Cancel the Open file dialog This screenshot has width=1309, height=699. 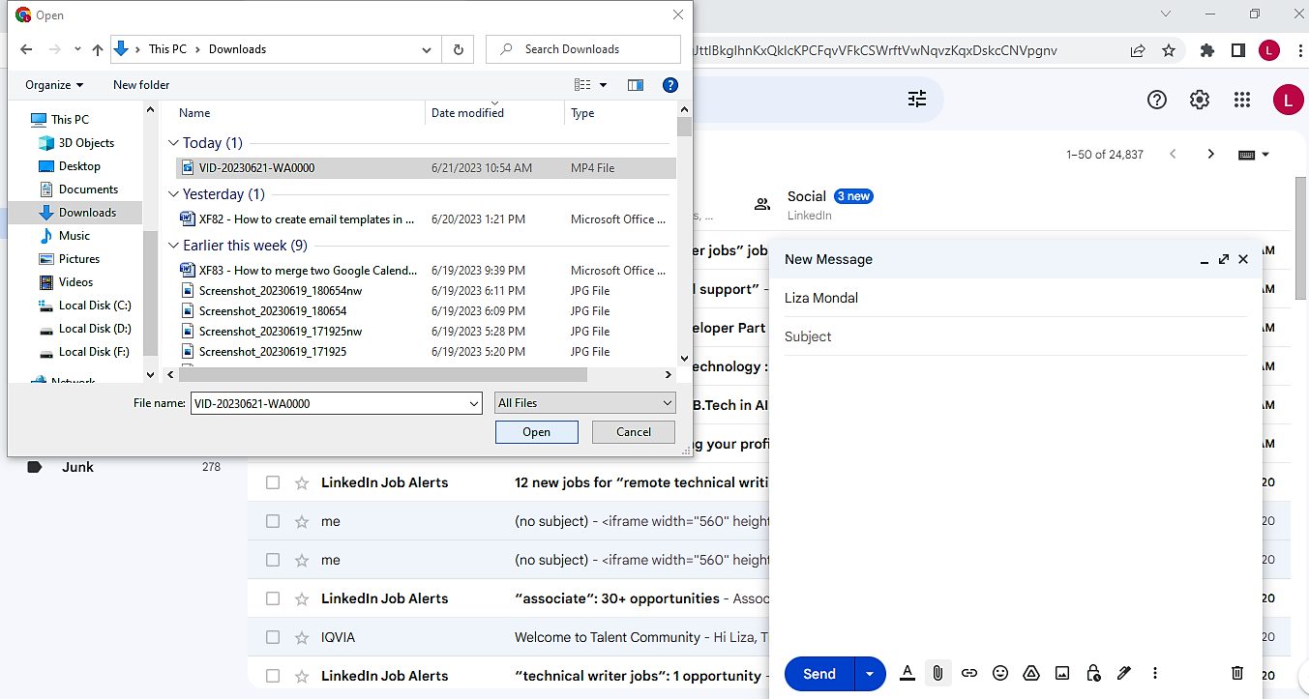634,432
